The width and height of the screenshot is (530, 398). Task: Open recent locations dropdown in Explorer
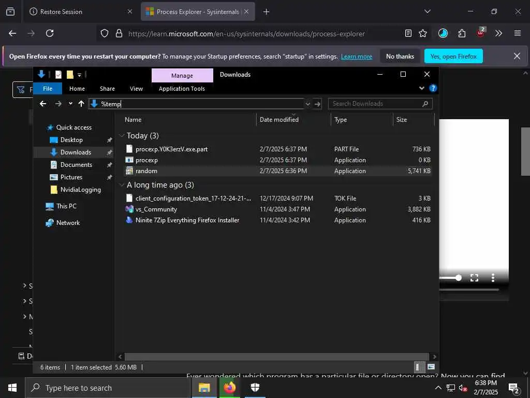(70, 104)
